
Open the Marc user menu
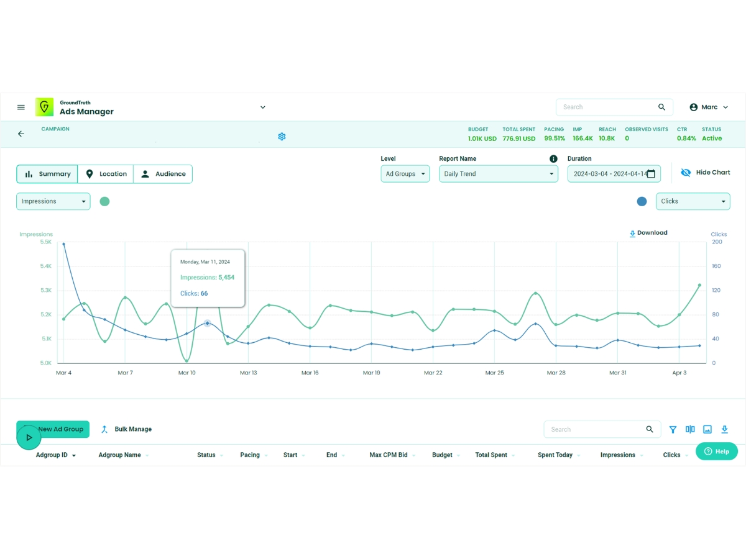pos(709,107)
